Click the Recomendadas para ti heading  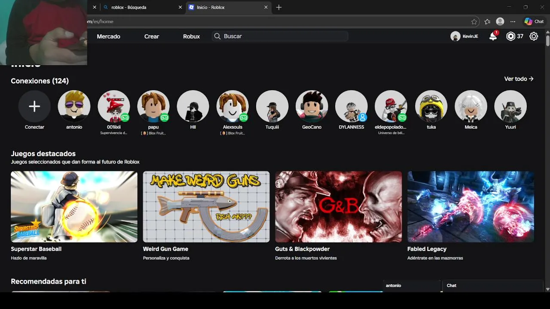click(49, 282)
